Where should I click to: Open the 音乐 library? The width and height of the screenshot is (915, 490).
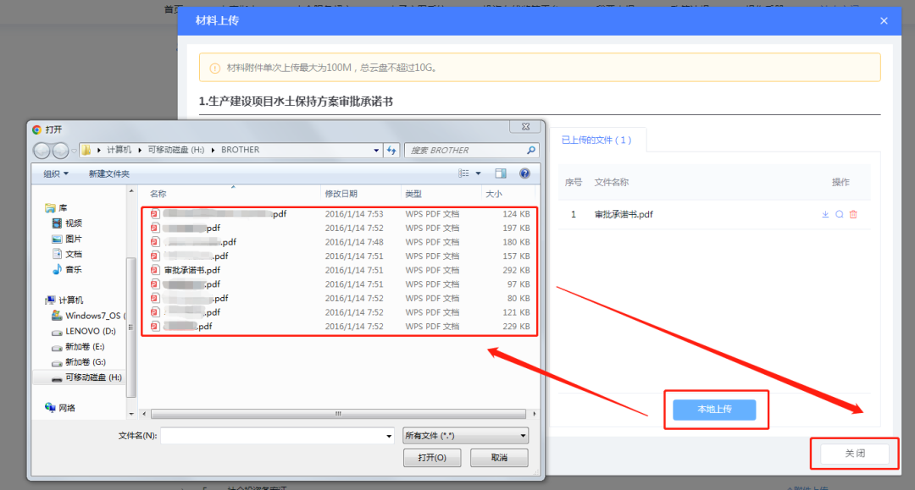click(x=67, y=269)
